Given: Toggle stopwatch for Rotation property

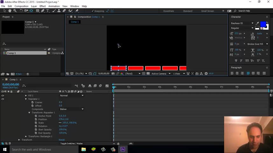Looking at the screenshot, I should (x=36, y=126).
